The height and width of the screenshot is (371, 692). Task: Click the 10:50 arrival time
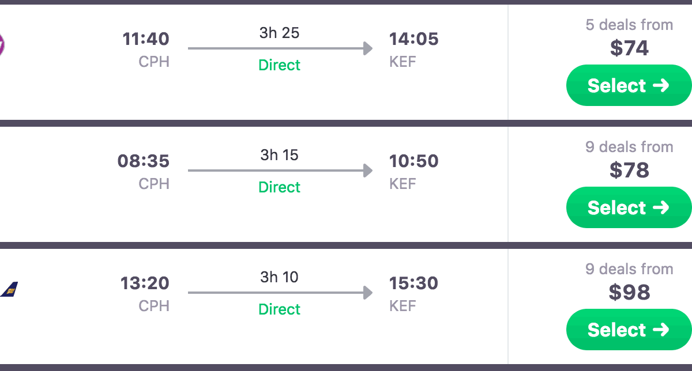413,161
